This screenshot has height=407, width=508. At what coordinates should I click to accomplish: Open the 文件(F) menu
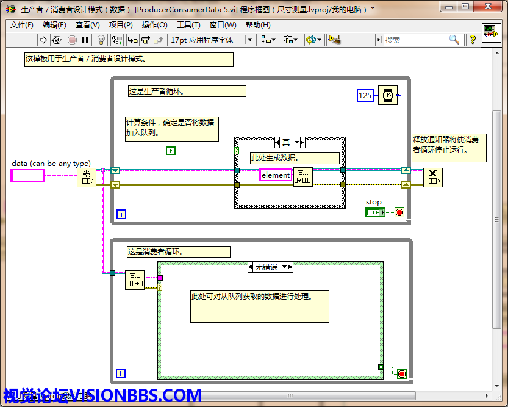click(22, 25)
